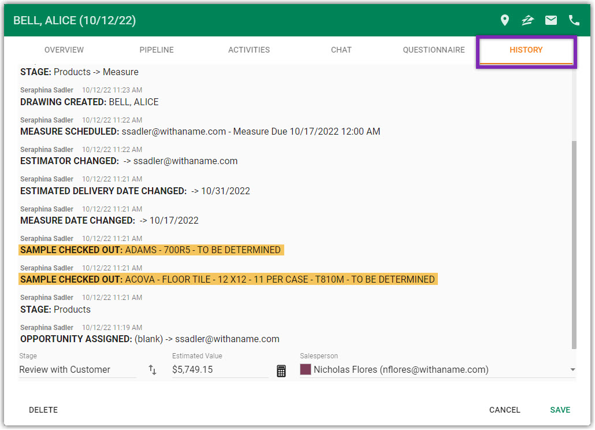The height and width of the screenshot is (430, 595).
Task: Open the estimated value calculator icon
Action: point(281,370)
